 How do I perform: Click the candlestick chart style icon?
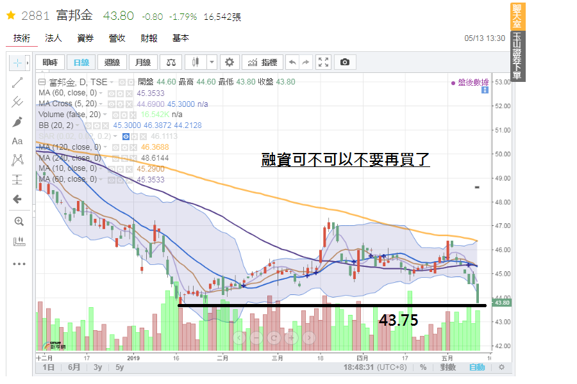(196, 62)
